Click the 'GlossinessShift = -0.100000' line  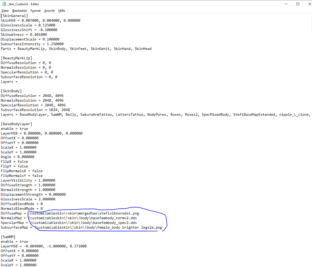click(x=29, y=30)
